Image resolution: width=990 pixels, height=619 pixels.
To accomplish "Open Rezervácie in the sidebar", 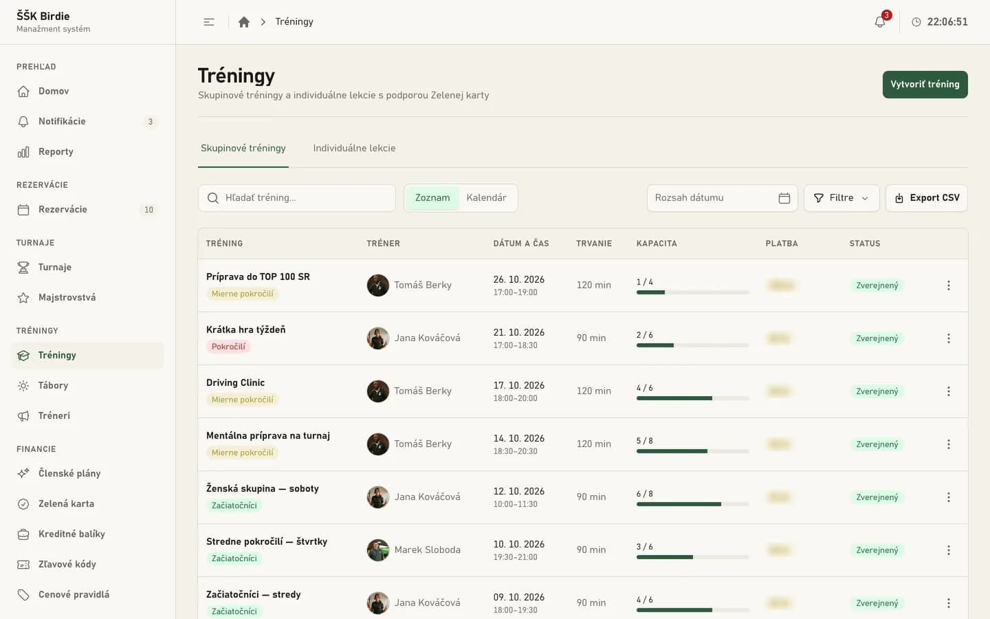I will [87, 210].
